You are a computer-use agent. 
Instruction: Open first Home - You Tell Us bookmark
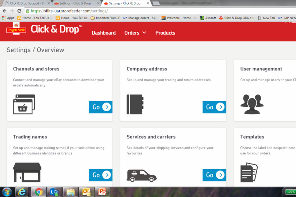[35, 18]
